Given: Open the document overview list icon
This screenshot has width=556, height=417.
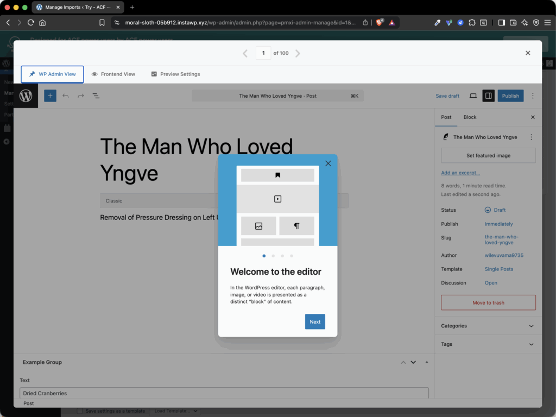Looking at the screenshot, I should (x=96, y=96).
